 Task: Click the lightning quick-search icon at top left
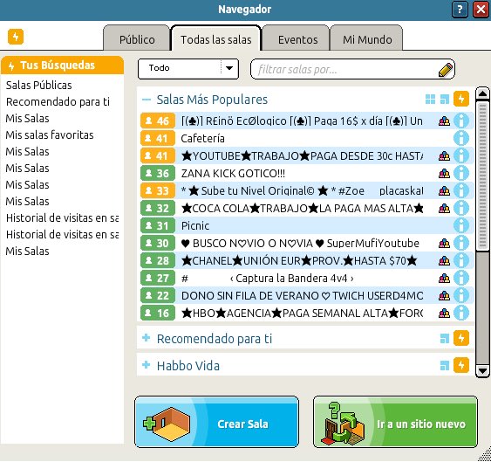[16, 37]
